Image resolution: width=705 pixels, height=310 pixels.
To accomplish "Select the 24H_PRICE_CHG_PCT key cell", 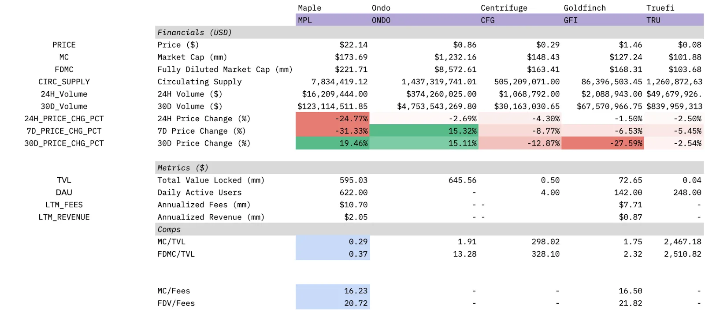I will click(64, 119).
